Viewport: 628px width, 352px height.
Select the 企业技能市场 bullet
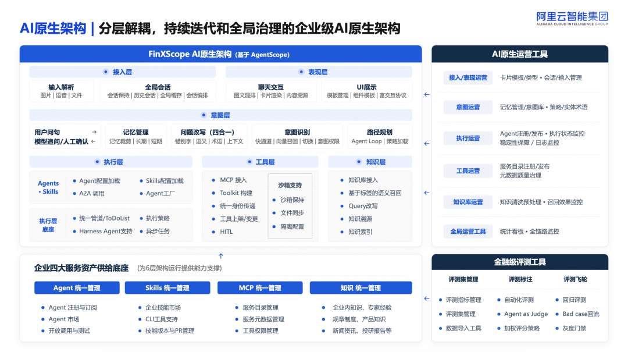pos(159,308)
